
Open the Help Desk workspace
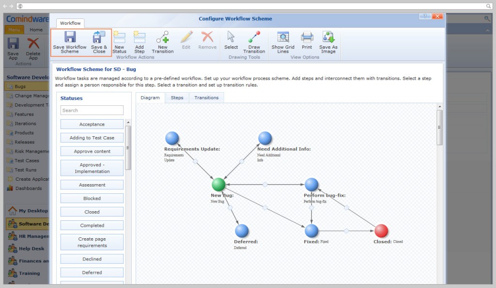(28, 248)
